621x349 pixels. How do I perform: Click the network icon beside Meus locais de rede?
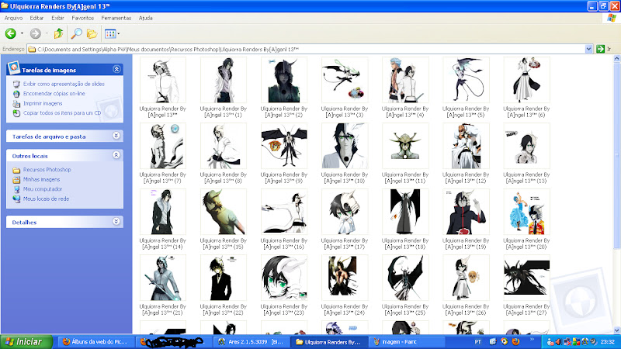(x=16, y=199)
